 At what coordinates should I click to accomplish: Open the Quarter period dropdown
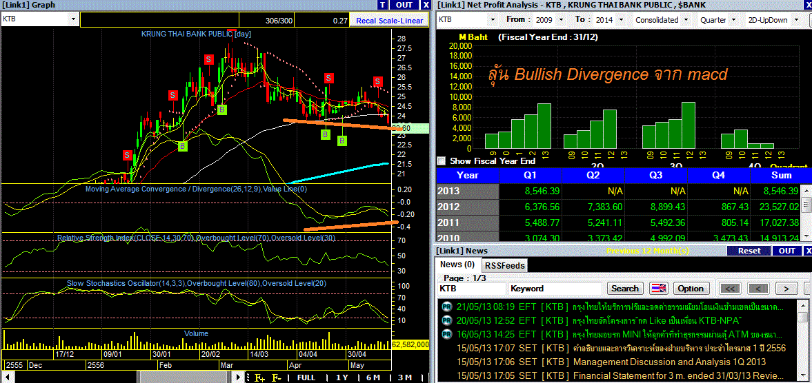pyautogui.click(x=733, y=20)
